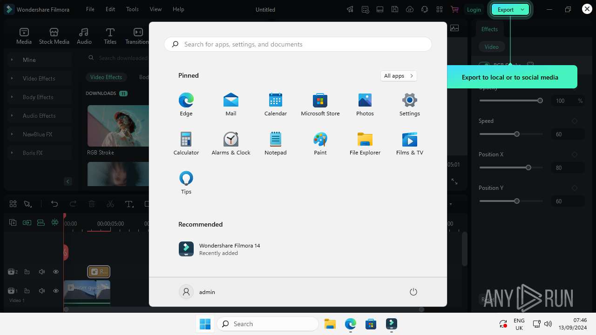Launch the Photos app
This screenshot has height=335, width=596.
[365, 105]
